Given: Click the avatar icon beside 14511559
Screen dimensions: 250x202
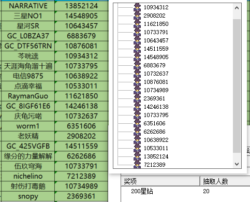Looking at the screenshot, I should [137, 49].
